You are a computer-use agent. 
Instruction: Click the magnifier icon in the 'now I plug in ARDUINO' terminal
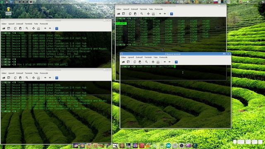click(27, 29)
